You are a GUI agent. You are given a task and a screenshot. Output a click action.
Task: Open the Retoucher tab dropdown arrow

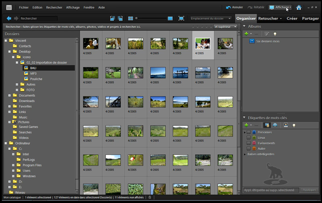281,18
